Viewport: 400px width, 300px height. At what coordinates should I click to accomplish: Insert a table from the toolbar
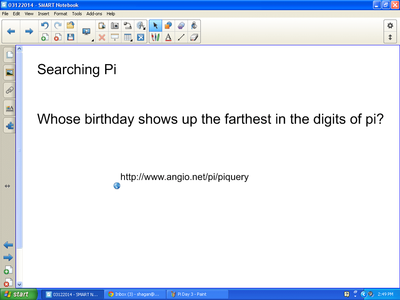pyautogui.click(x=128, y=37)
